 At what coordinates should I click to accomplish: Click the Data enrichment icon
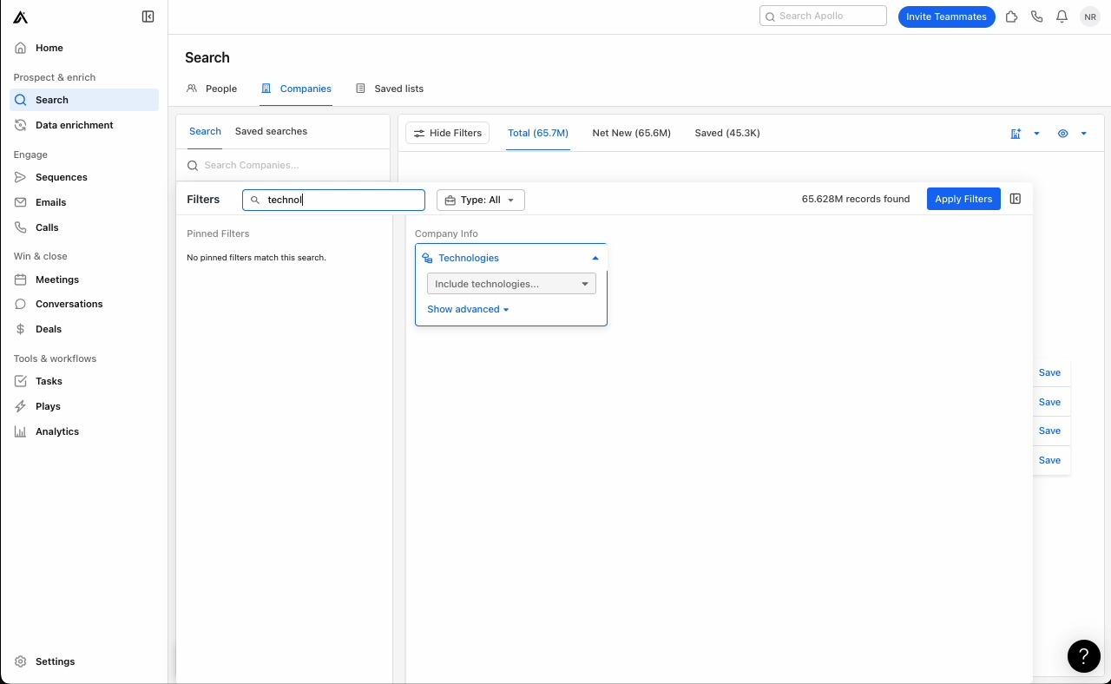[x=21, y=125]
